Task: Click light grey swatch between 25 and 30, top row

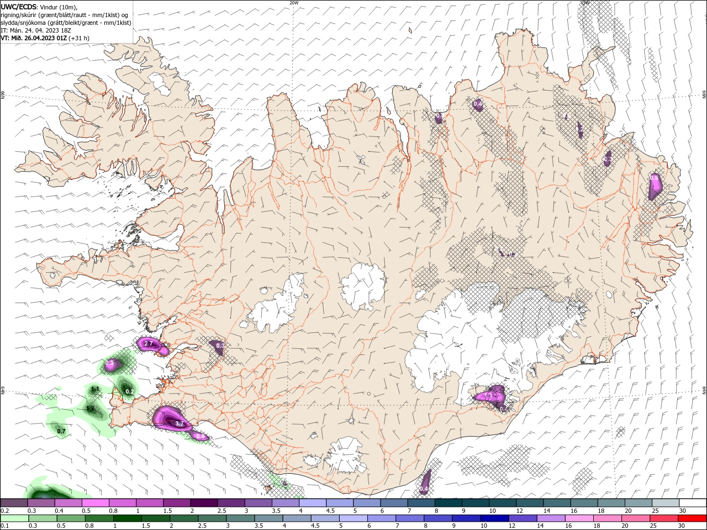Action: pyautogui.click(x=666, y=503)
